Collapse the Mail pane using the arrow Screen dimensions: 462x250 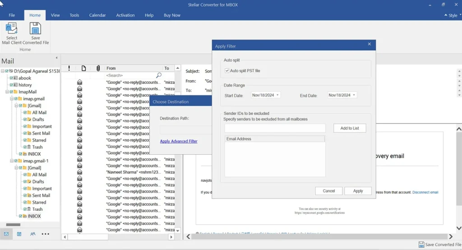56,58
